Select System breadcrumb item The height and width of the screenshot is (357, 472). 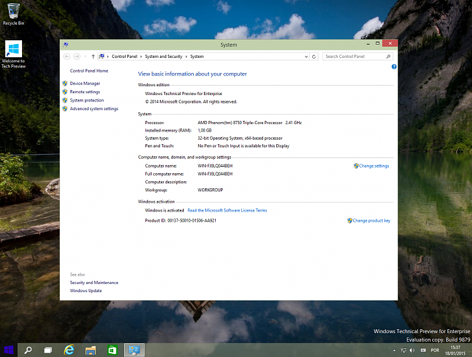point(197,56)
